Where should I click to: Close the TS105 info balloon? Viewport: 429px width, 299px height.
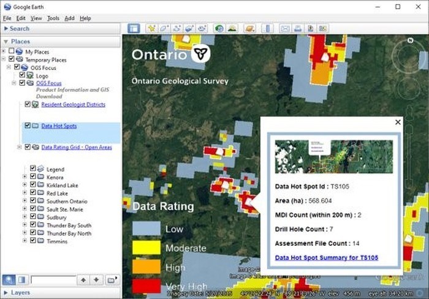pyautogui.click(x=398, y=123)
